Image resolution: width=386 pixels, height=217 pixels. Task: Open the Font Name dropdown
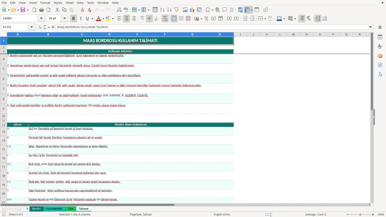click(41, 19)
